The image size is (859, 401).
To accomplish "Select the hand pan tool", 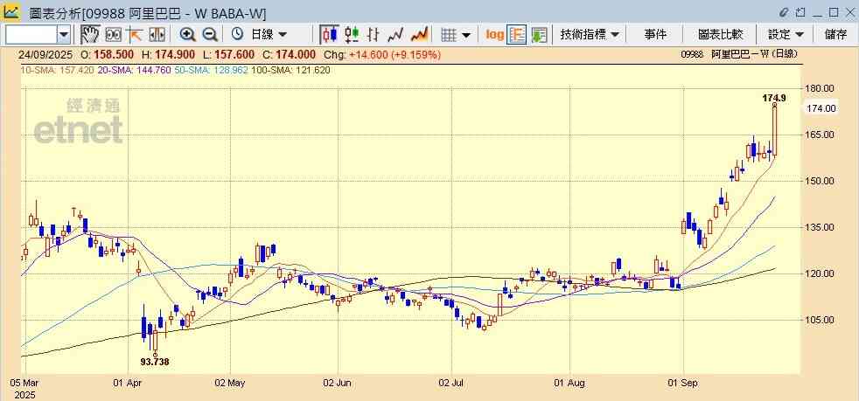I will pos(90,34).
